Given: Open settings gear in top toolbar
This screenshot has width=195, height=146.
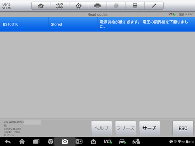Looking at the screenshot, I should tap(78, 6).
